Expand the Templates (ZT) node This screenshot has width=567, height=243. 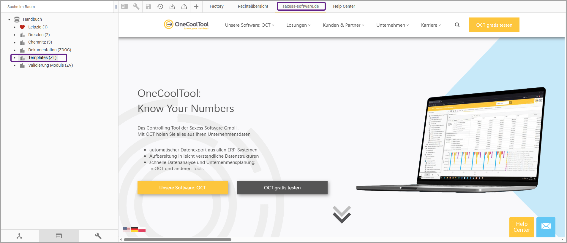pos(15,58)
